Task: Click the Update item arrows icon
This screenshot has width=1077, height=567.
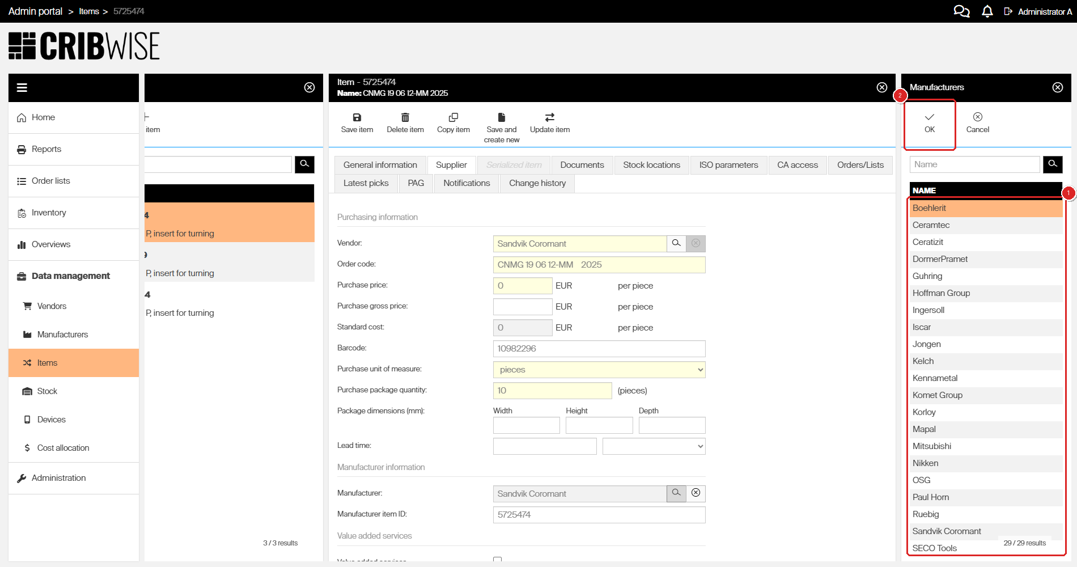Action: [x=550, y=117]
